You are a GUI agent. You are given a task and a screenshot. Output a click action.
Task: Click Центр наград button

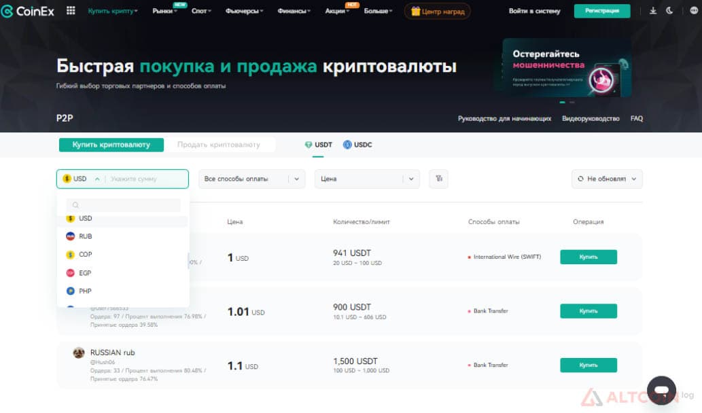[438, 11]
